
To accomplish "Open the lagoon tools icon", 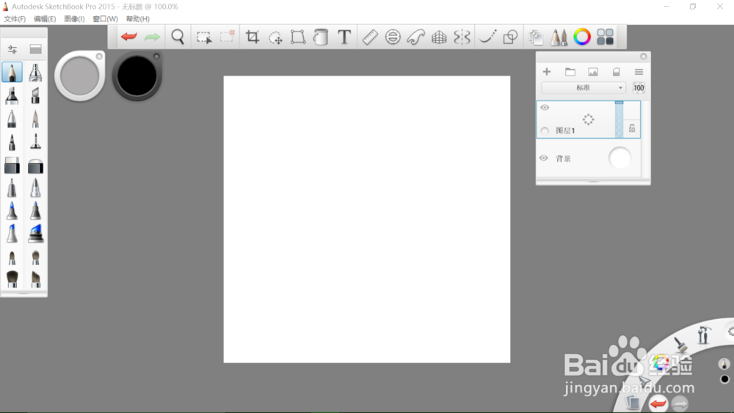I will pos(702,334).
